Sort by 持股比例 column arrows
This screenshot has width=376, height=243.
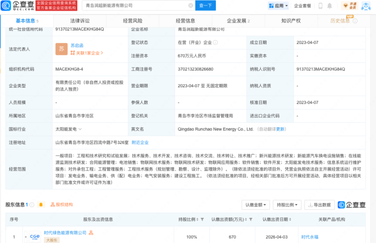coord(197,220)
